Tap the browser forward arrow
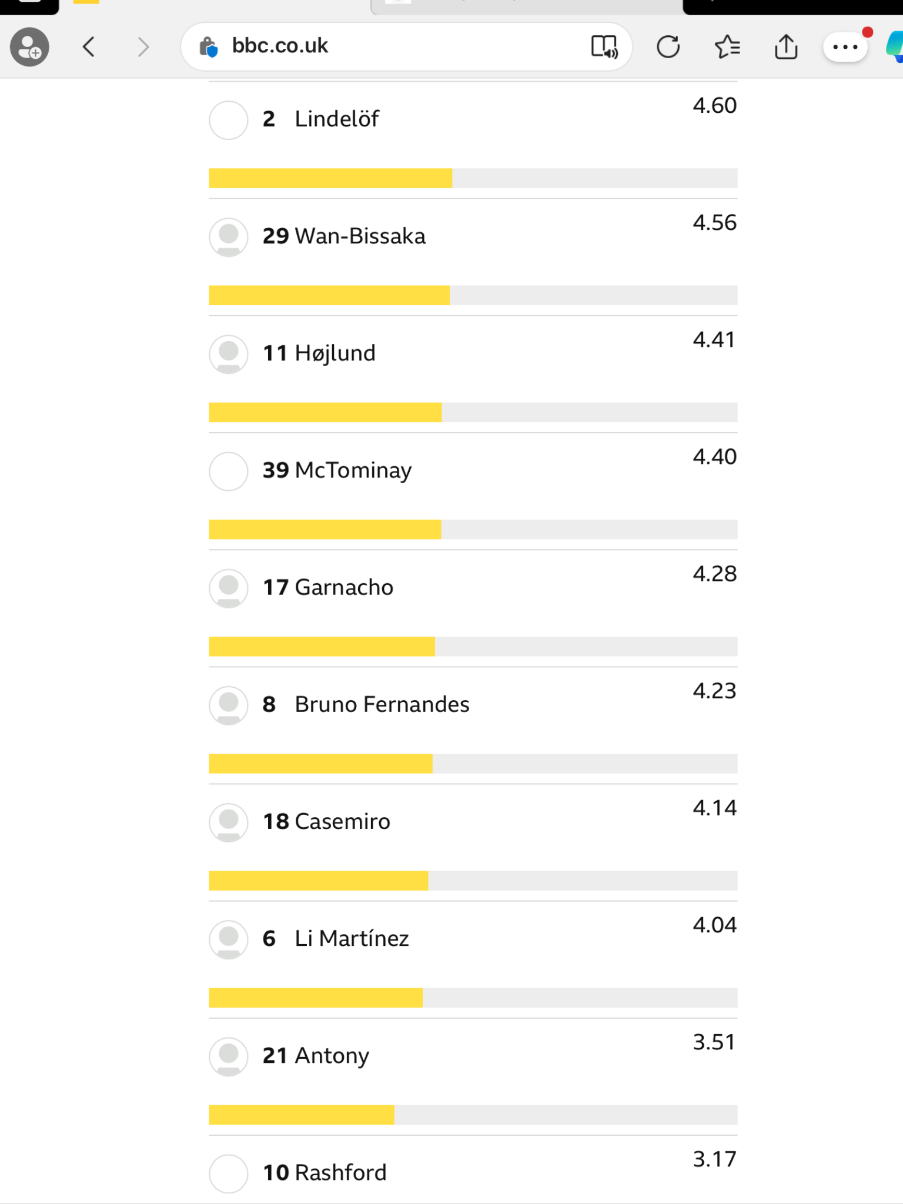903x1204 pixels. coord(143,46)
